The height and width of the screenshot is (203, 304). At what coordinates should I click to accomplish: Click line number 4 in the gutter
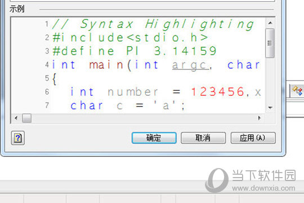[47, 65]
